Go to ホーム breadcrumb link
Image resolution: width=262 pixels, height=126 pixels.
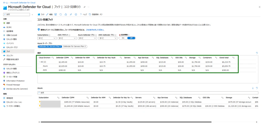click(x=5, y=3)
